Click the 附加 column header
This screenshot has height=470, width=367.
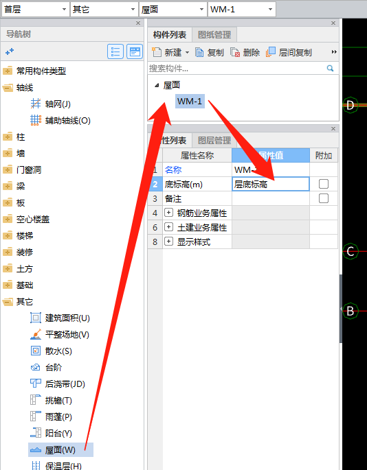[324, 155]
